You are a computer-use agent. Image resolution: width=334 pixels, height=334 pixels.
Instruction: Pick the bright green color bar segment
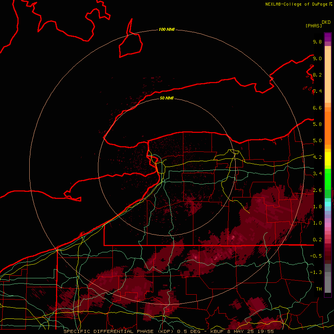(328, 179)
